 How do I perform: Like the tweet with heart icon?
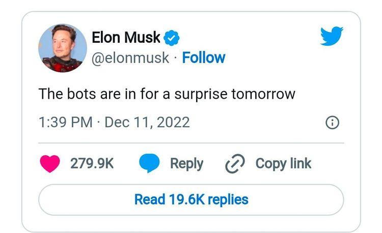(50, 164)
